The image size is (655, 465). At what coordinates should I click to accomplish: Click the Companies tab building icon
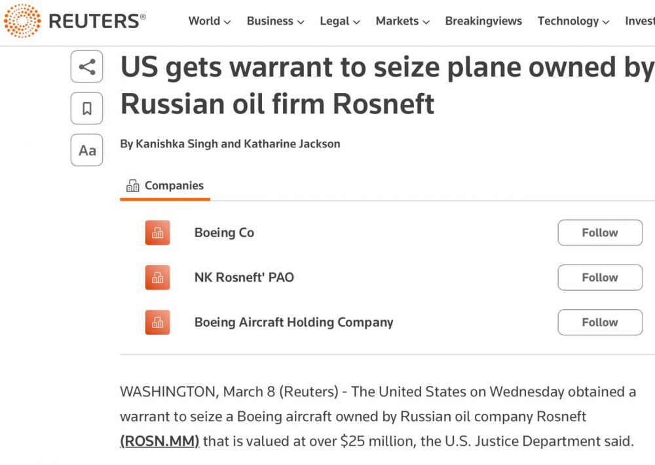[x=133, y=186]
